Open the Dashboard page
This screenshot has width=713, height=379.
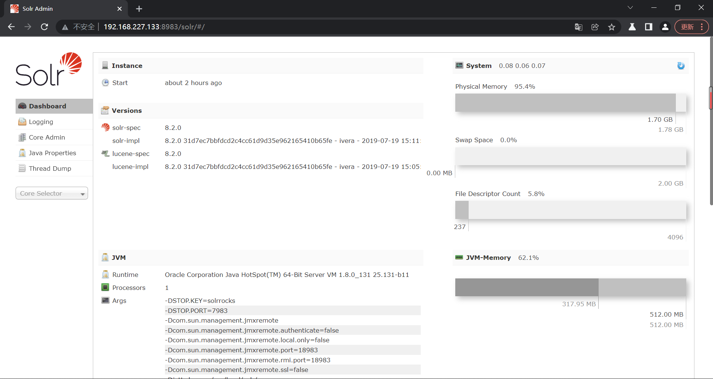(54, 106)
